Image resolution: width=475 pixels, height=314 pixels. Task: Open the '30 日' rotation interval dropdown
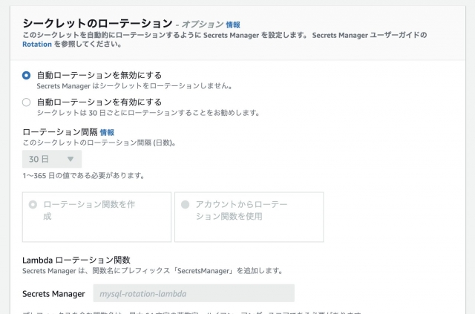(52, 159)
